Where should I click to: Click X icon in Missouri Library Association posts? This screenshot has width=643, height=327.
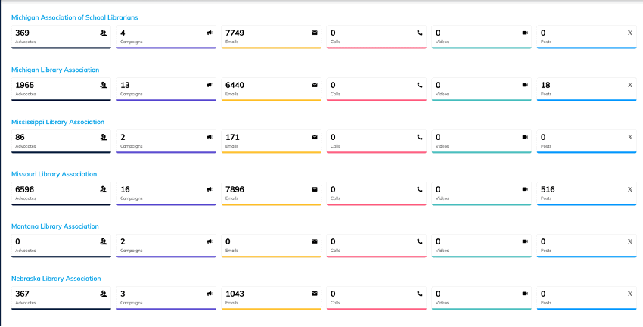click(630, 189)
